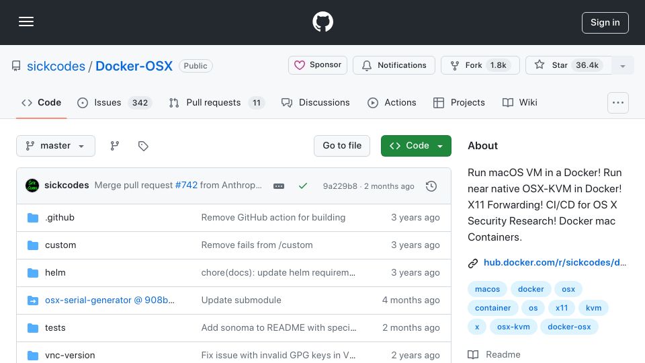Select the os topic tag
This screenshot has height=363, width=645.
click(x=533, y=308)
